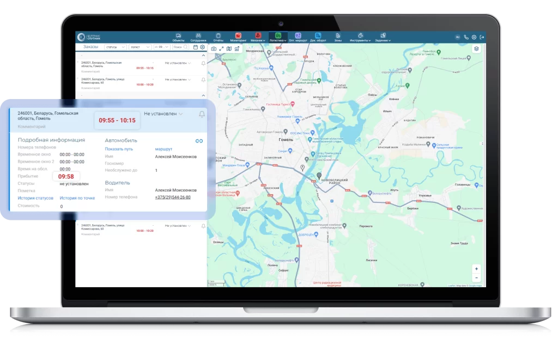Click the logout icon
Viewport: 558px width, 346px height.
click(x=482, y=37)
